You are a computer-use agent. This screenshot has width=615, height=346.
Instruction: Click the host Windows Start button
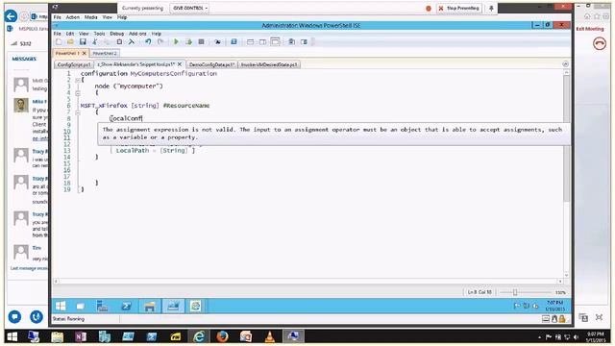coord(12,336)
